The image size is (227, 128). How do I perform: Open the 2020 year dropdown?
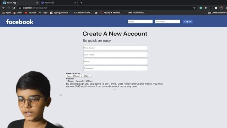pyautogui.click(x=87, y=76)
